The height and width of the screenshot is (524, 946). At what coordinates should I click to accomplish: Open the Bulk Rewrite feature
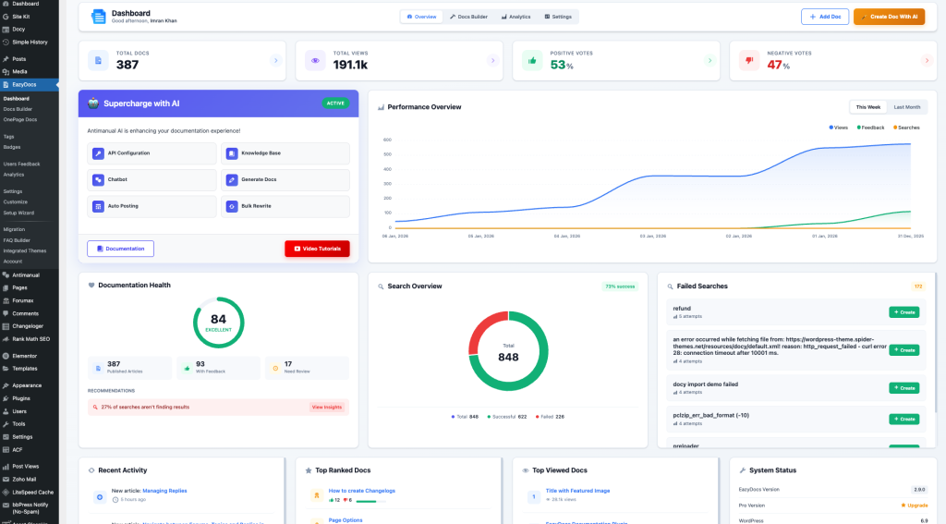point(285,206)
